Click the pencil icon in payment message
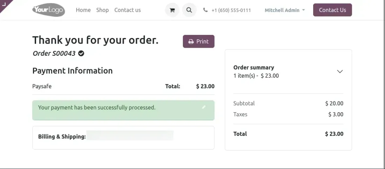This screenshot has width=385, height=169. (x=204, y=107)
